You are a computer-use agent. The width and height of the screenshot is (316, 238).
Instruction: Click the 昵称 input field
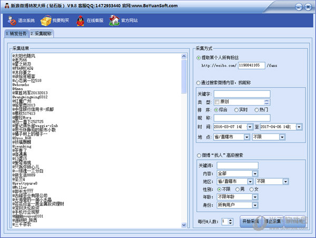click(x=242, y=118)
